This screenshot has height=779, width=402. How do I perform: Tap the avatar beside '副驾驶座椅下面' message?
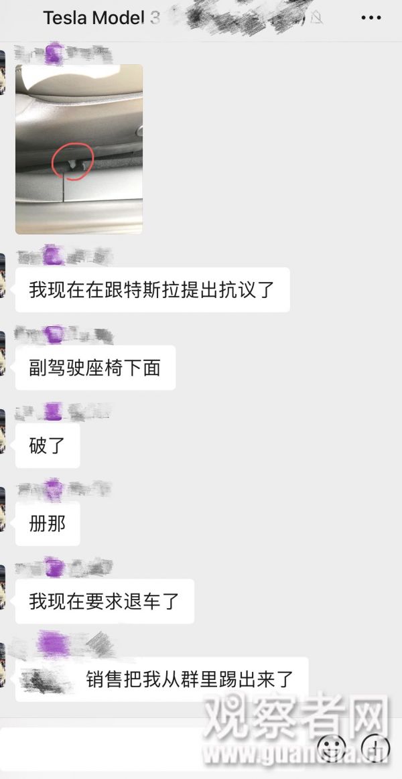click(x=3, y=353)
